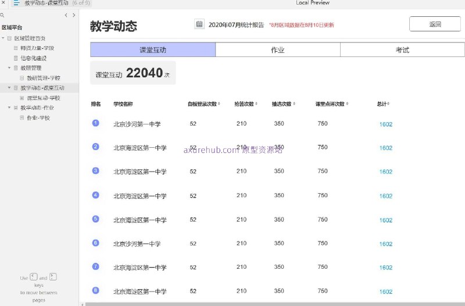Open the 教研管理-学校 page in sitemap
Viewport: 465px width, 306px height.
pos(43,78)
